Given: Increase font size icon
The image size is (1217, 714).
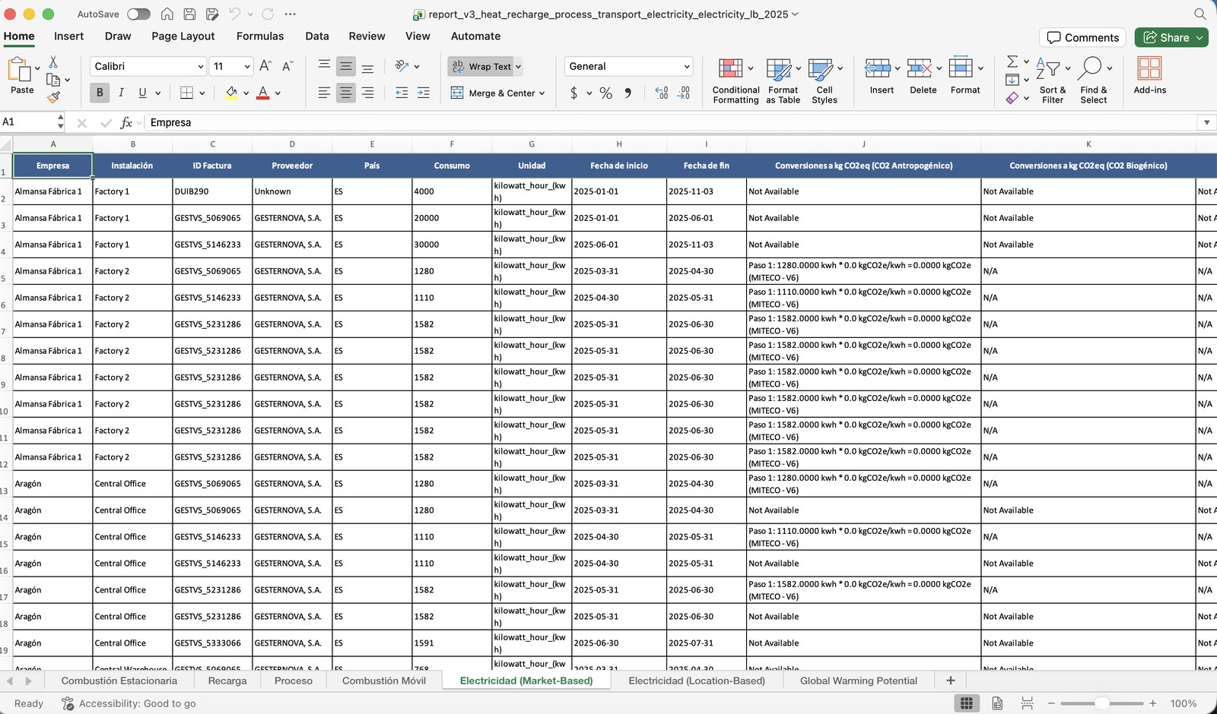Looking at the screenshot, I should coord(265,66).
